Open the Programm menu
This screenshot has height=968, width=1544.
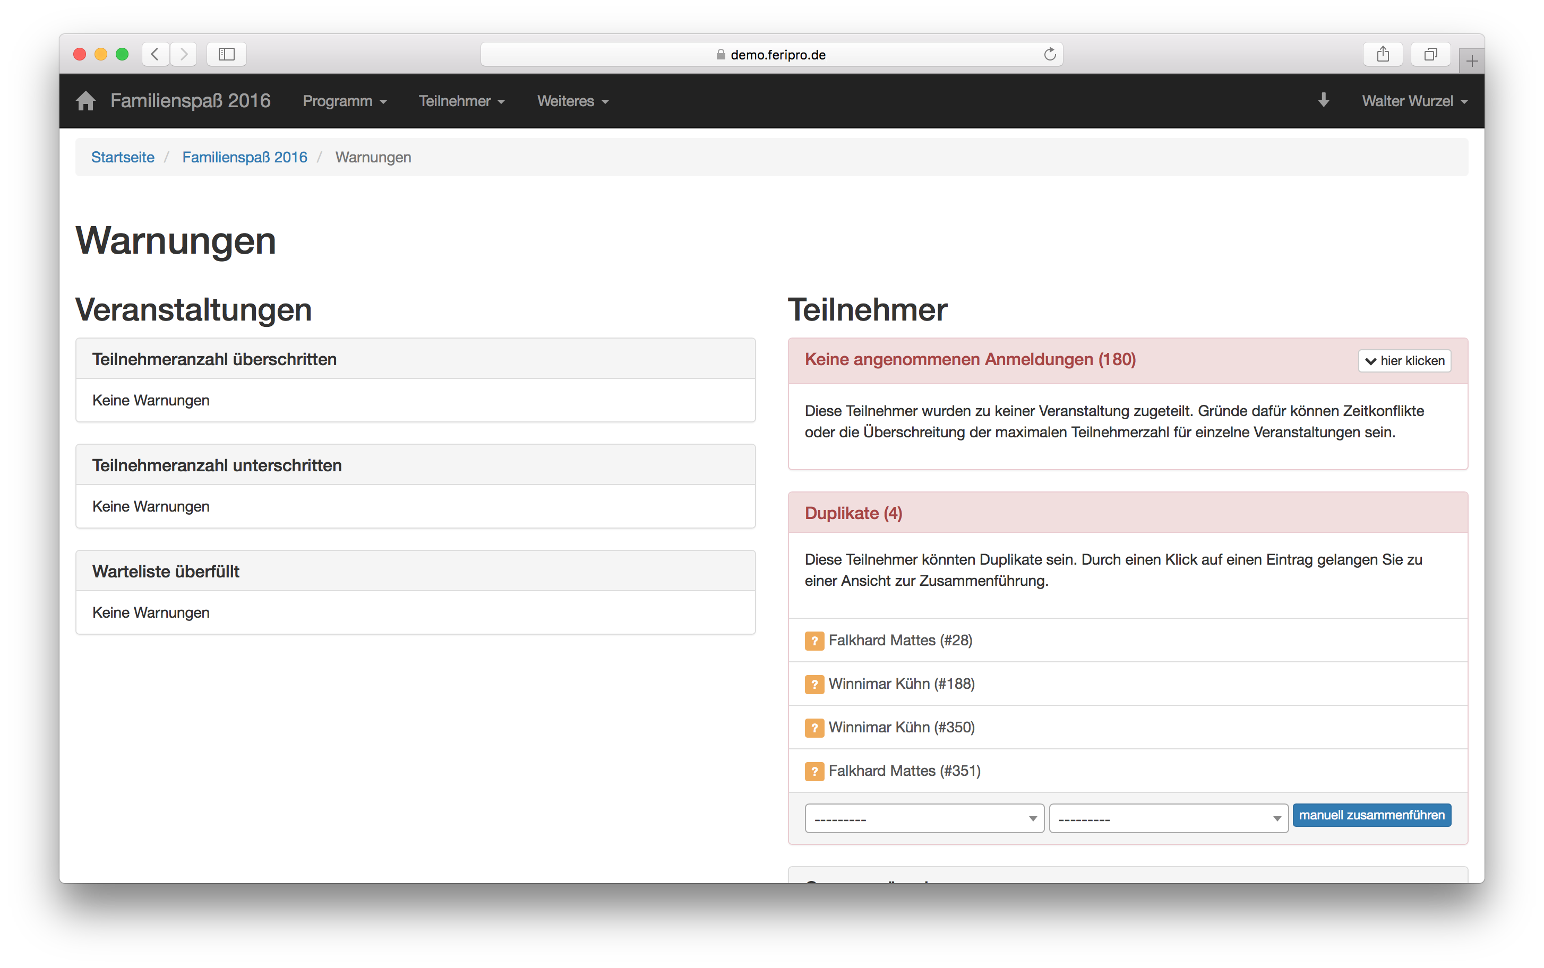(345, 101)
